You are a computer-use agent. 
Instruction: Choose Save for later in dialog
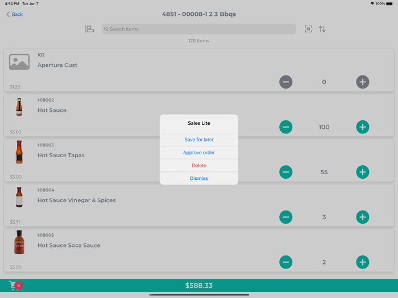[199, 140]
